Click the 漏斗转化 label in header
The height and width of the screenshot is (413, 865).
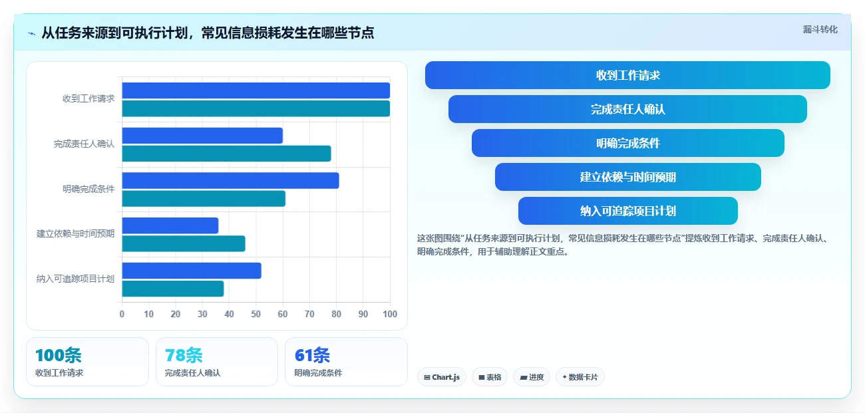point(820,30)
